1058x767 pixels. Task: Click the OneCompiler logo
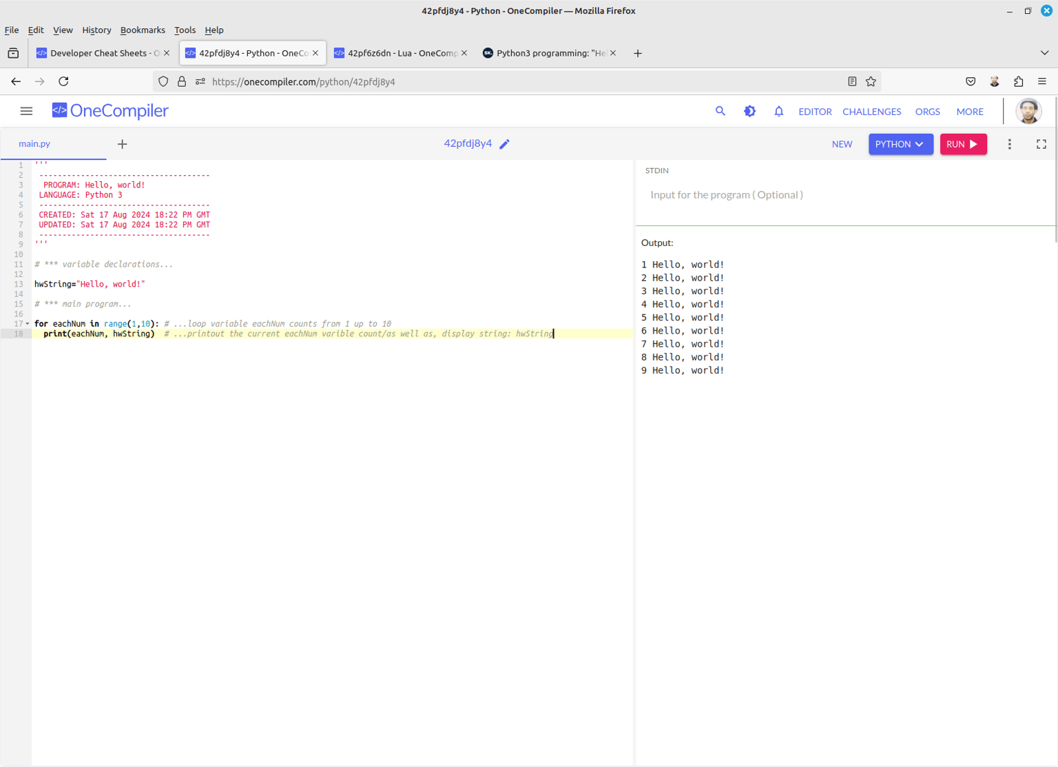[x=110, y=111]
